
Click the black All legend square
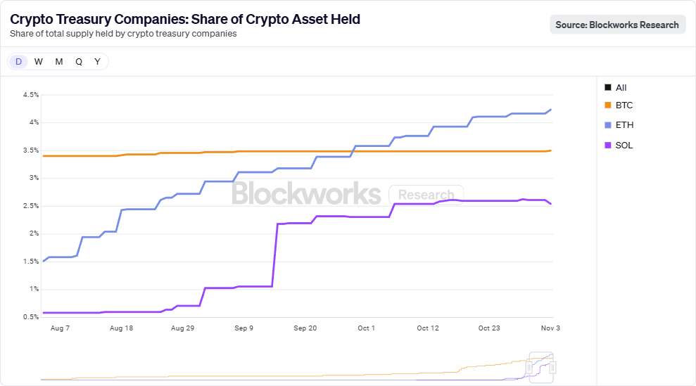coord(608,88)
